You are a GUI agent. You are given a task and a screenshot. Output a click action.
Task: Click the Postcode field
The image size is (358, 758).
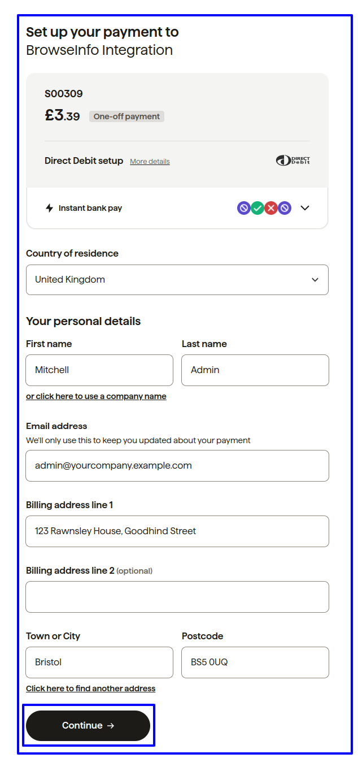255,662
